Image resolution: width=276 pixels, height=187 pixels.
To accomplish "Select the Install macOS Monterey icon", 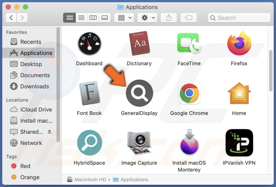I will [x=189, y=142].
